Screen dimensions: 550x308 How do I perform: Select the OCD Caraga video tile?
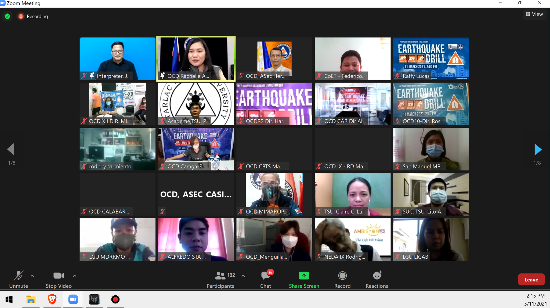196,149
